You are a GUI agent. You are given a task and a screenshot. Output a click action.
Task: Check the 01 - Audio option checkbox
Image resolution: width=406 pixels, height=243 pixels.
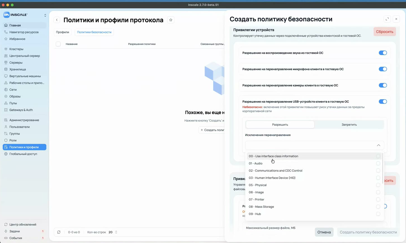(378, 163)
